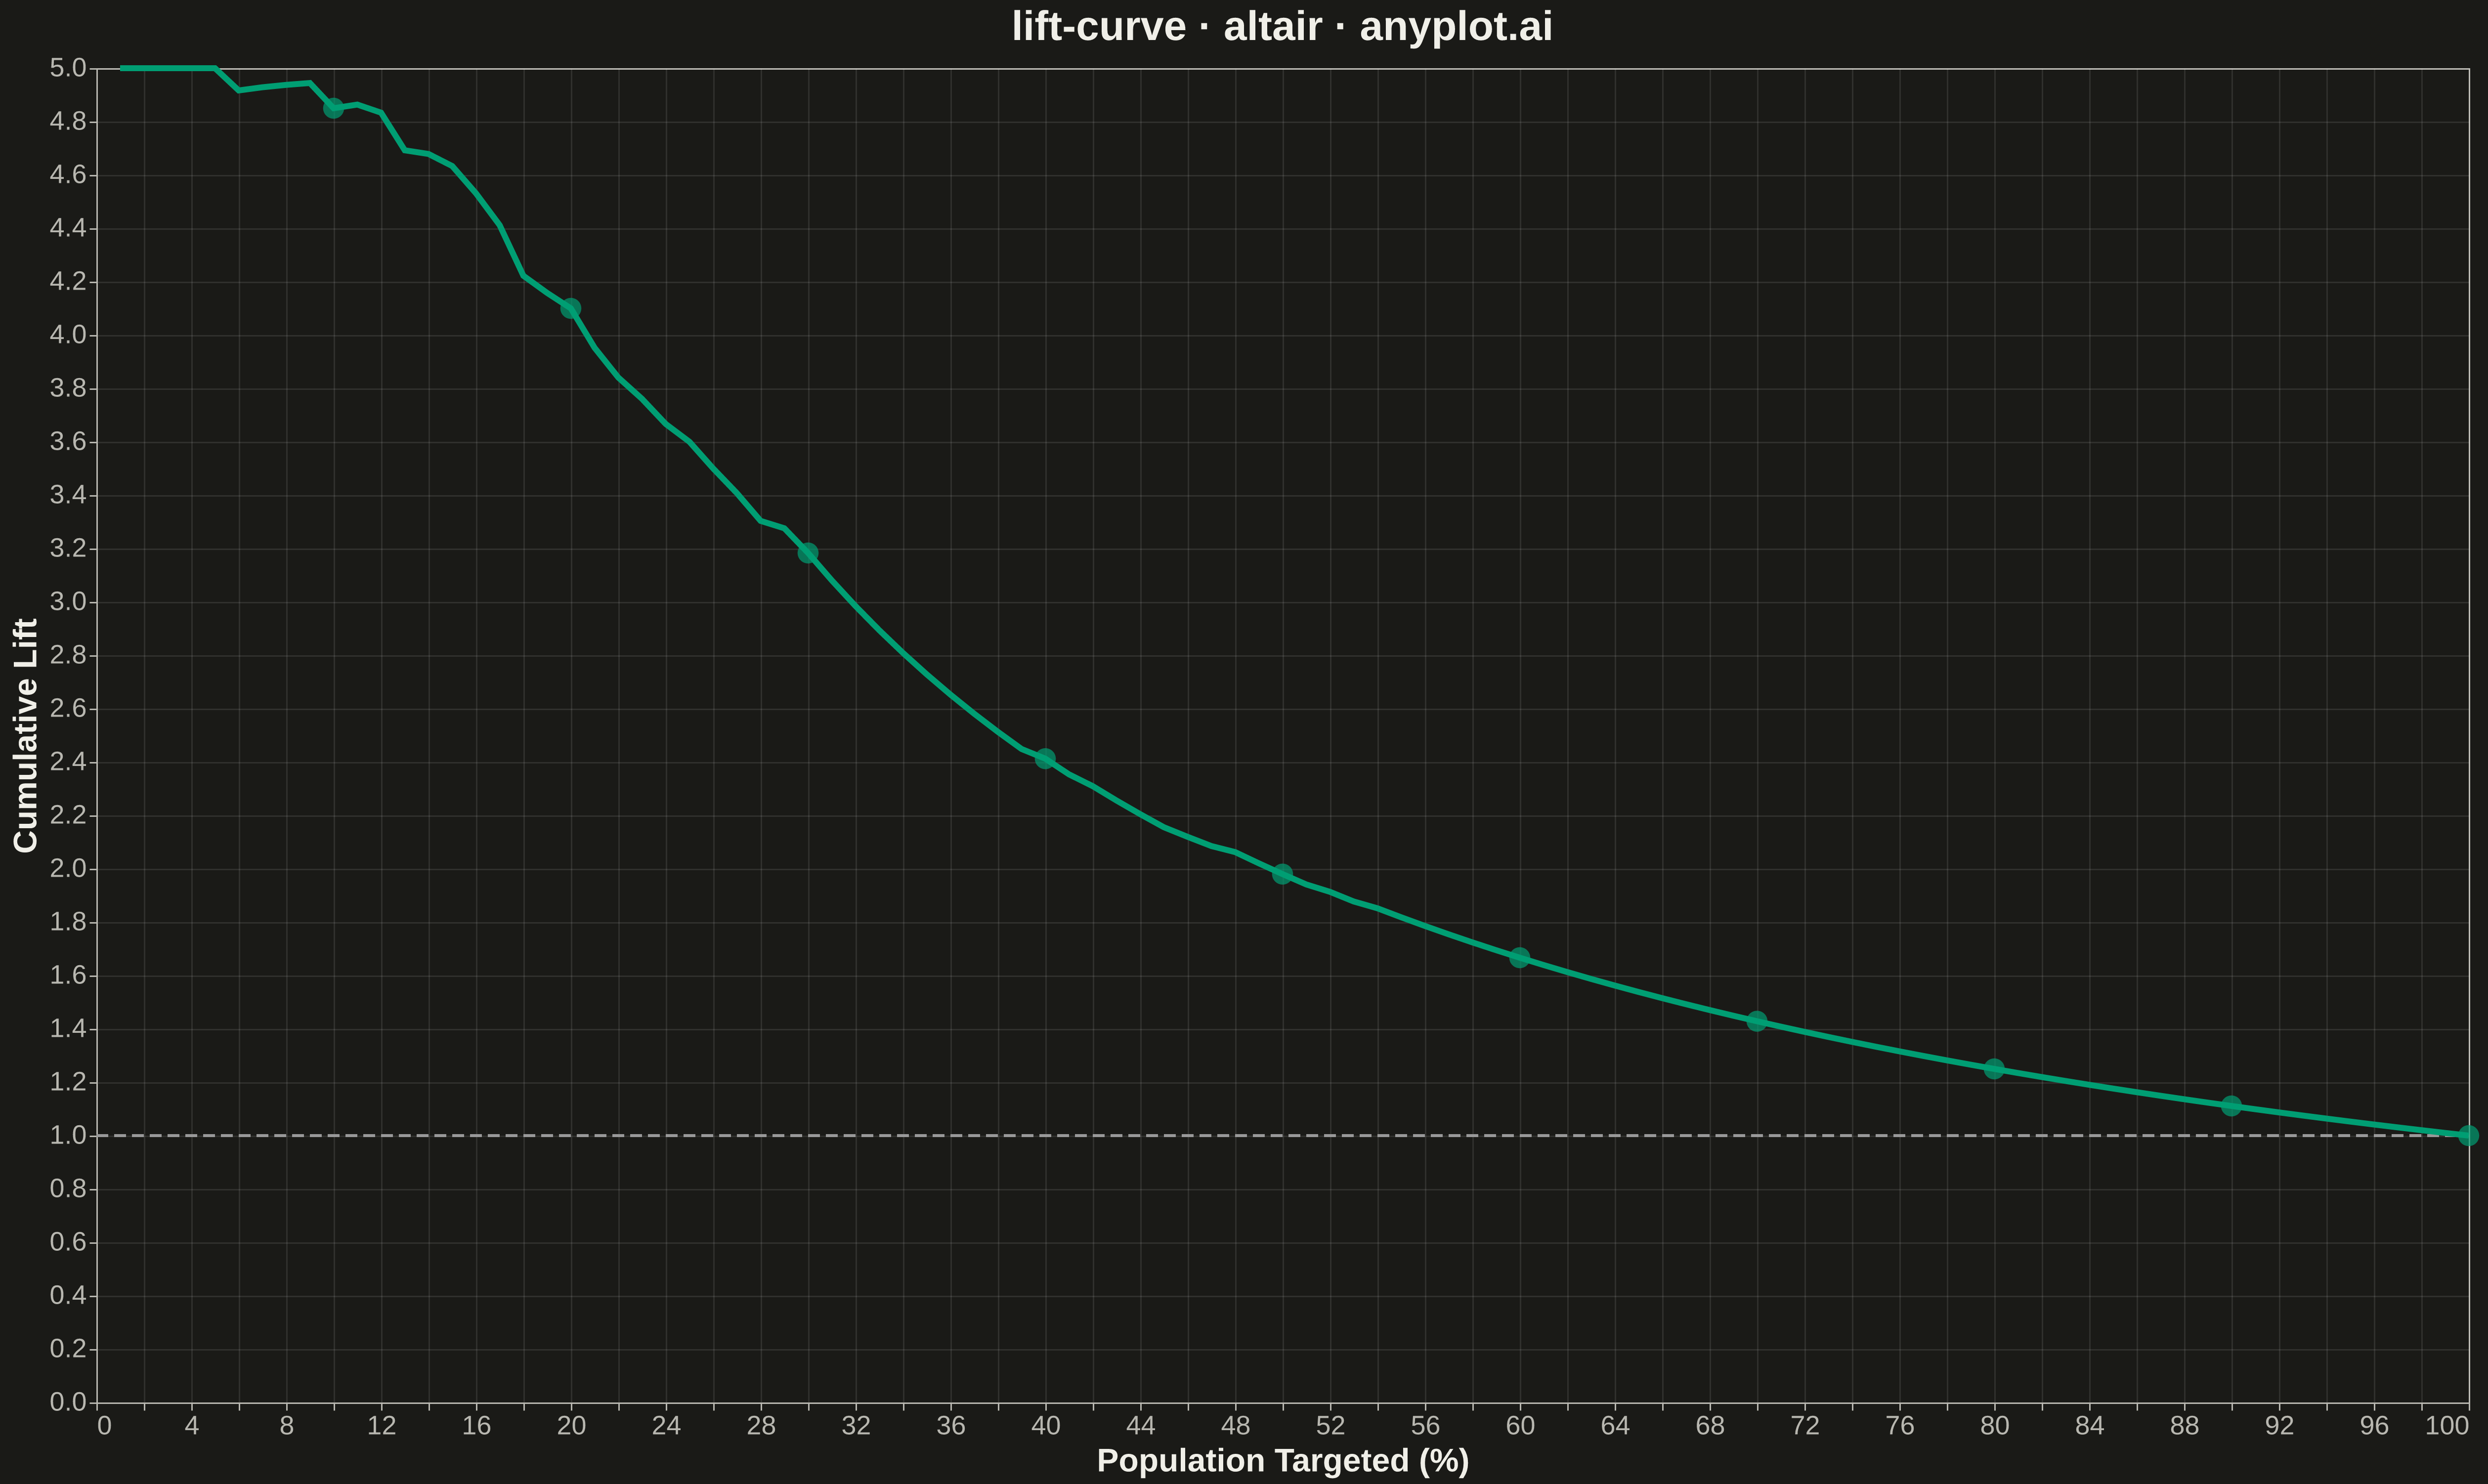This screenshot has width=2488, height=1484.
Task: Select the marker at 30% population targeted
Action: pyautogui.click(x=808, y=553)
